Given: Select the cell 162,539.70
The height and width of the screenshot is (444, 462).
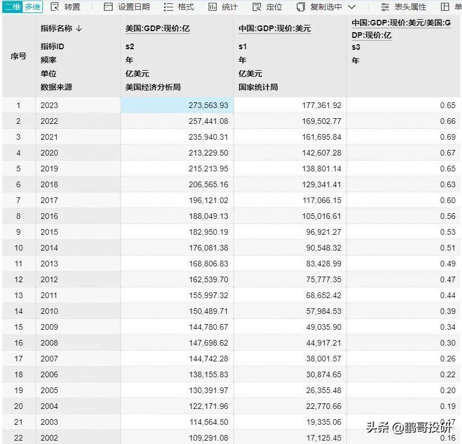Looking at the screenshot, I should tap(177, 279).
